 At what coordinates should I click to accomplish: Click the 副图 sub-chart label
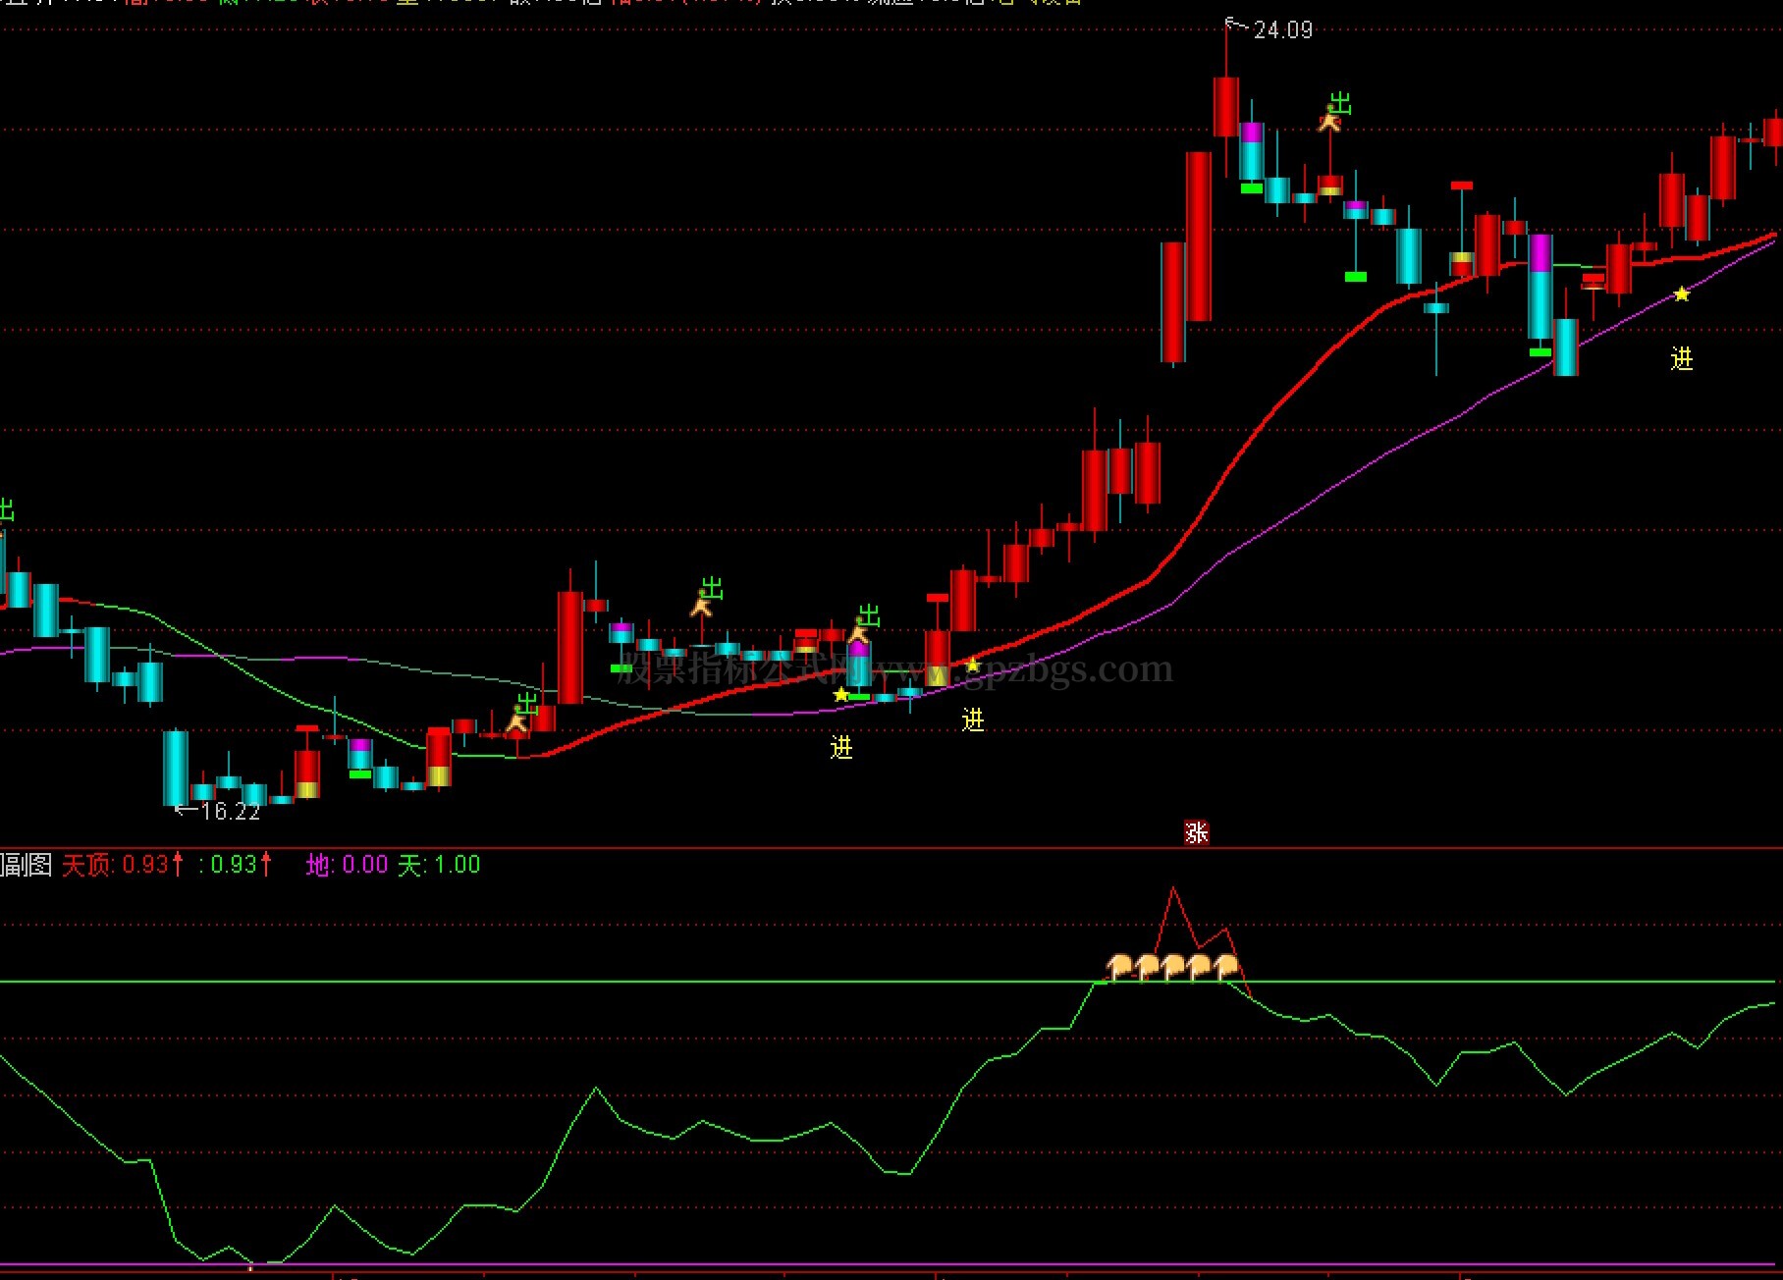pyautogui.click(x=27, y=864)
